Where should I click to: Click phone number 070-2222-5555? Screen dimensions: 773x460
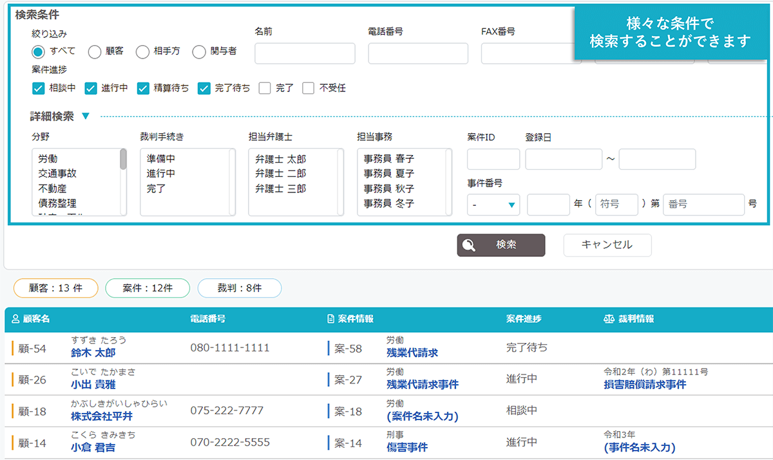pos(230,443)
